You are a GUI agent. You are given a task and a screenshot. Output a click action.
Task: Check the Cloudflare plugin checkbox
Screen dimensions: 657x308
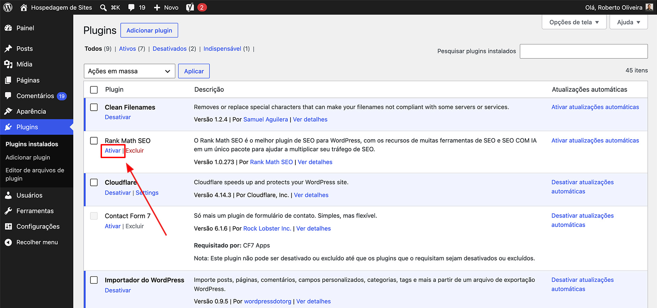pyautogui.click(x=94, y=182)
